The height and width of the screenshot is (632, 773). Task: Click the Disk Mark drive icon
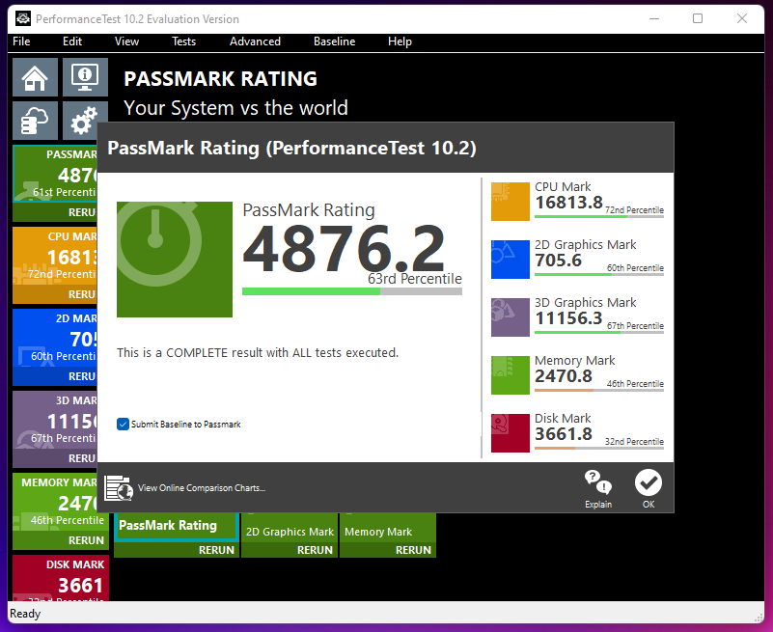coord(510,433)
